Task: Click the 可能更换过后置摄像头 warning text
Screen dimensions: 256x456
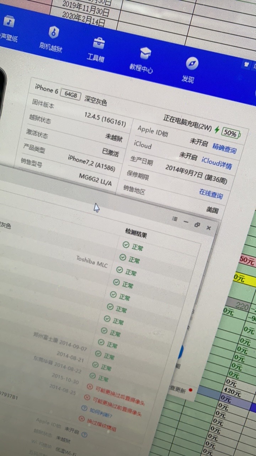Action: pyautogui.click(x=121, y=397)
